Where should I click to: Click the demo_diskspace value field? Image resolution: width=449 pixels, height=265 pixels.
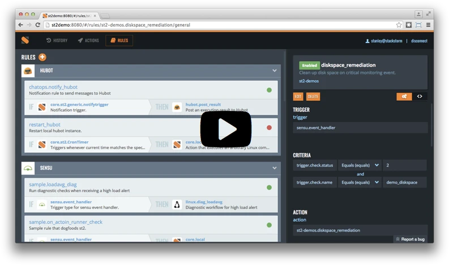click(405, 183)
